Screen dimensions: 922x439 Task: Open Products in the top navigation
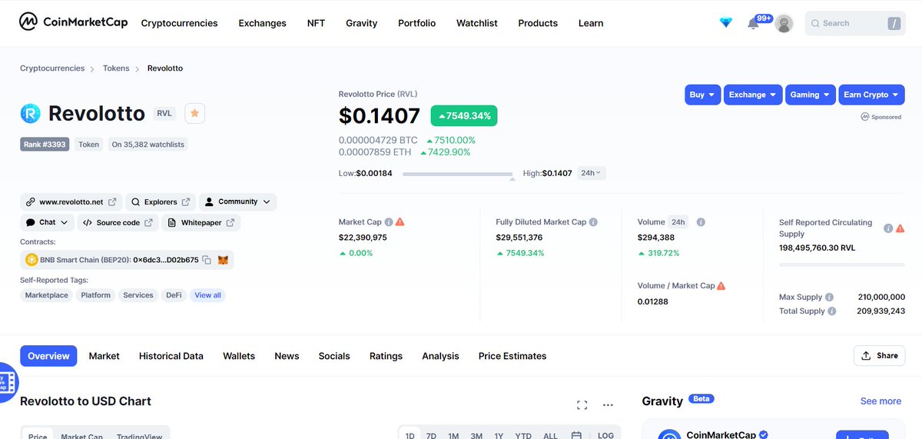pyautogui.click(x=538, y=23)
